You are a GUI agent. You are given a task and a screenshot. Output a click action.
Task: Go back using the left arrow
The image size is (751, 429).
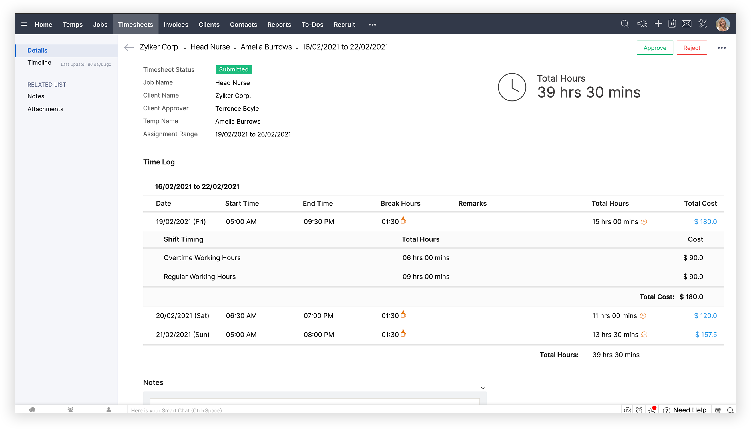click(x=129, y=47)
